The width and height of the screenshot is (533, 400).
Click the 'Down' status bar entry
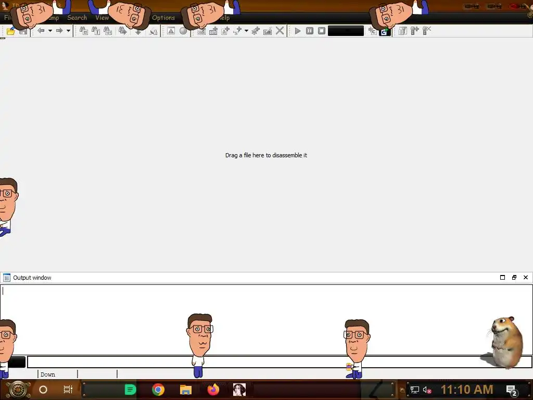[x=47, y=374]
